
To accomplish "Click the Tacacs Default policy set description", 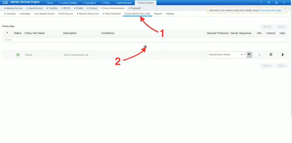I will 76,55.
